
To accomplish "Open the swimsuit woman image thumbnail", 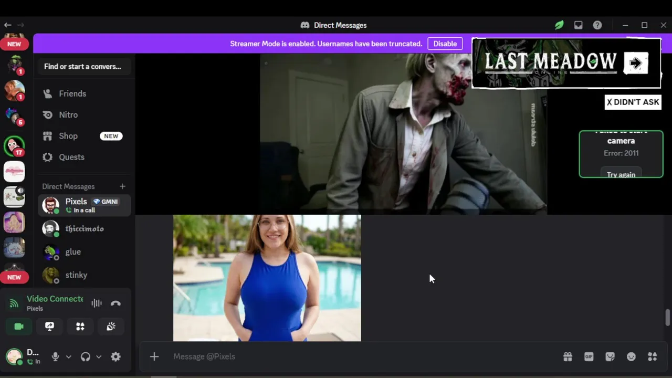I will point(267,278).
